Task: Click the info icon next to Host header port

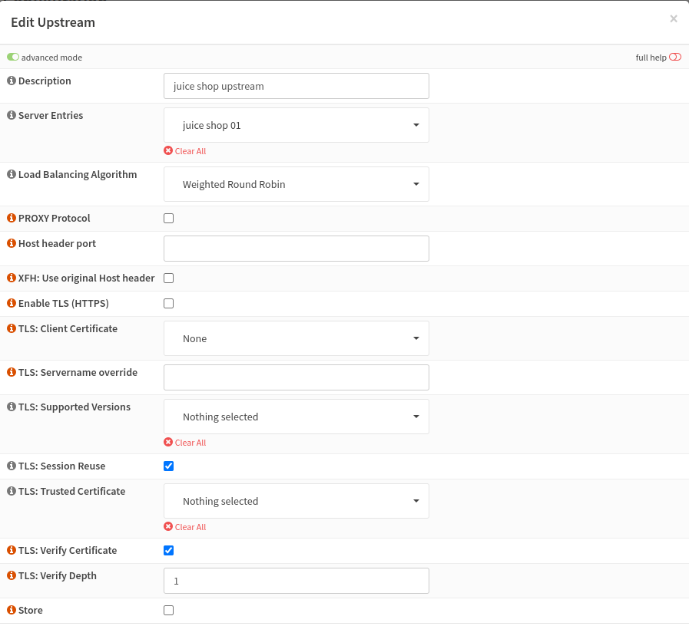Action: (x=11, y=243)
